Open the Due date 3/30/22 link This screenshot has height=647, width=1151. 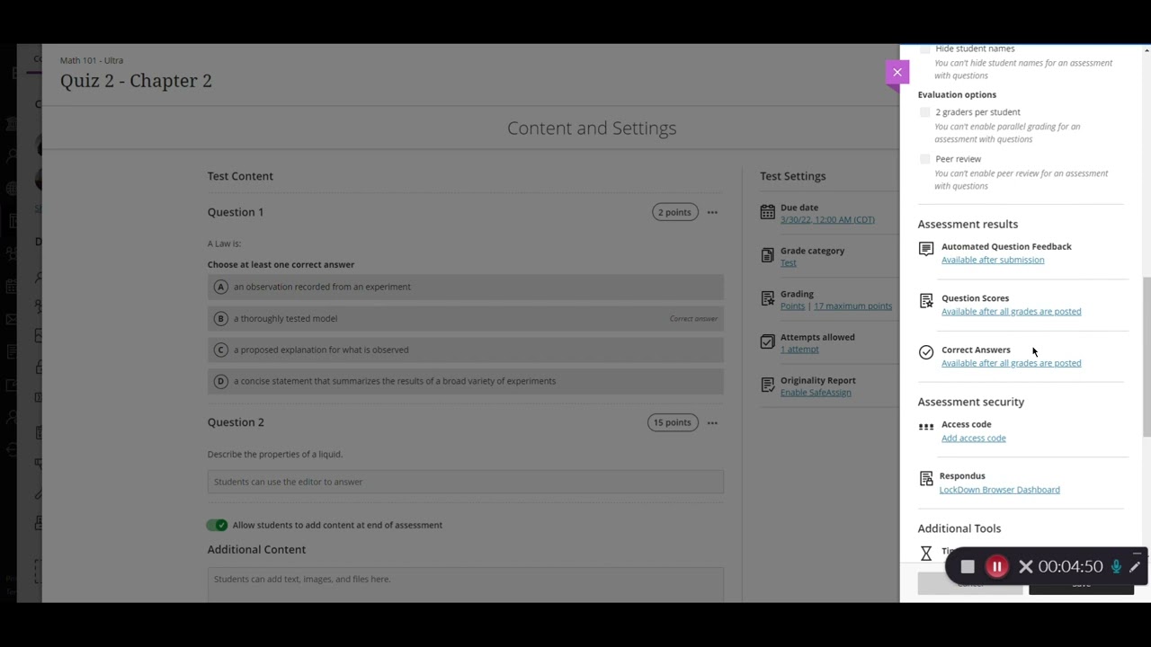(x=827, y=219)
